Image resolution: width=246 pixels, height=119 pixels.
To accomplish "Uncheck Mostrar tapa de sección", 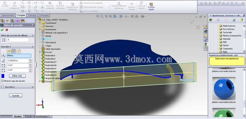I will point(2,81).
